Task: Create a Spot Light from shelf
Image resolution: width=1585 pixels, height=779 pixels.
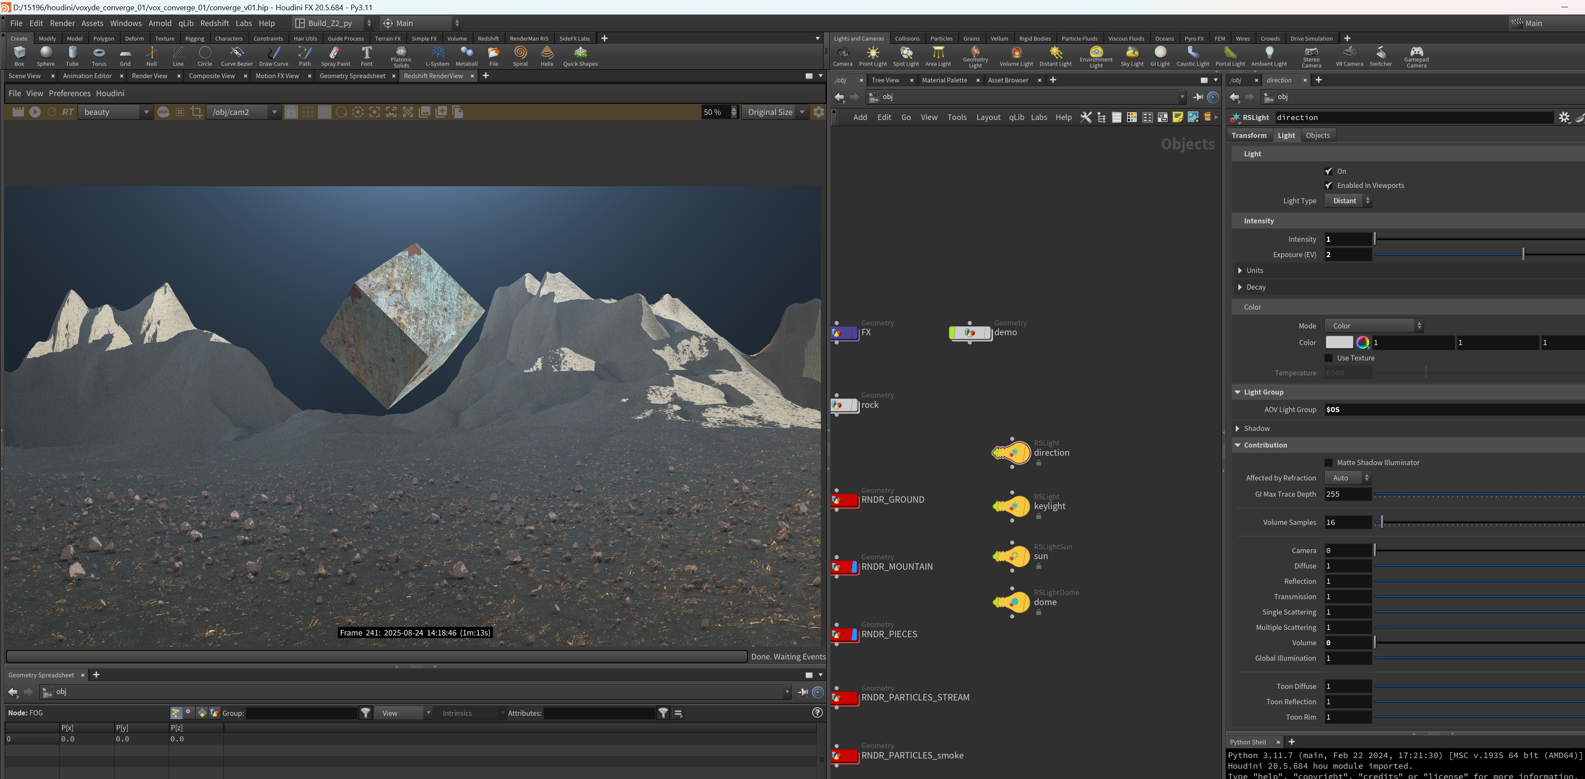Action: click(x=906, y=56)
